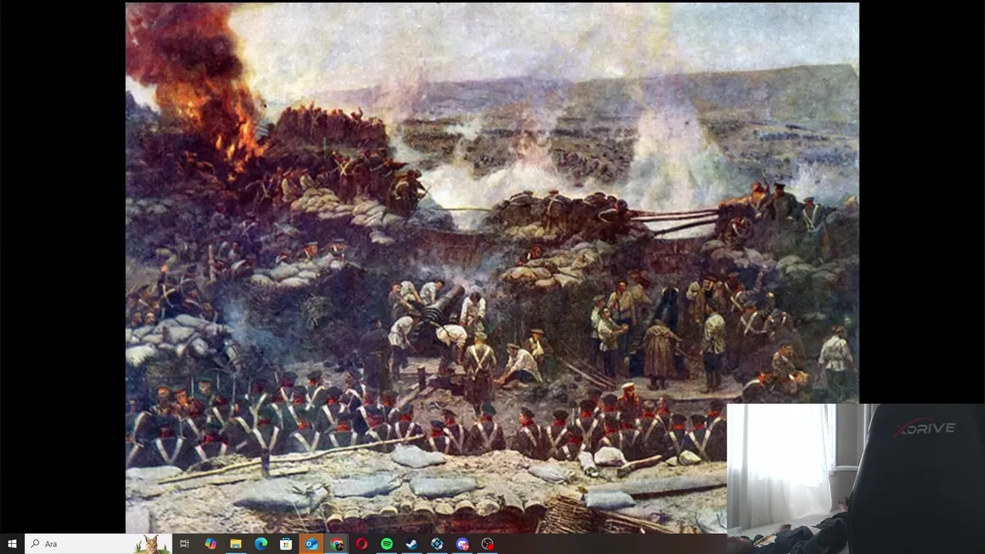Open Spotify from the taskbar
This screenshot has width=985, height=554.
pos(386,544)
